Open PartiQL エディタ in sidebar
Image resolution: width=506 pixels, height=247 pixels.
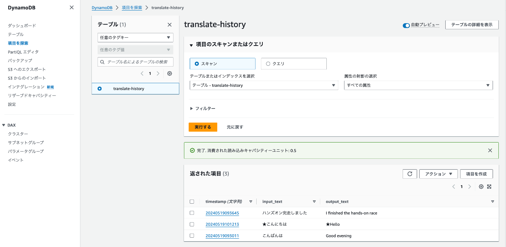(x=23, y=52)
